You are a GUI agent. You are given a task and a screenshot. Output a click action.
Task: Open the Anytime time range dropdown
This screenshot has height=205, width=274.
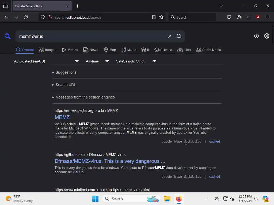point(97,61)
